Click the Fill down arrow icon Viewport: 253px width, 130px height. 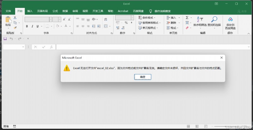point(187,23)
